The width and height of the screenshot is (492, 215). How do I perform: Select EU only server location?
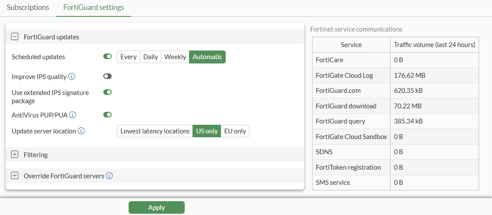(235, 131)
